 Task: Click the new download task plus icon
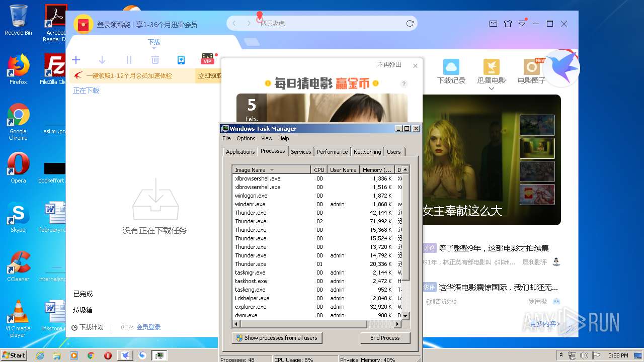tap(76, 60)
